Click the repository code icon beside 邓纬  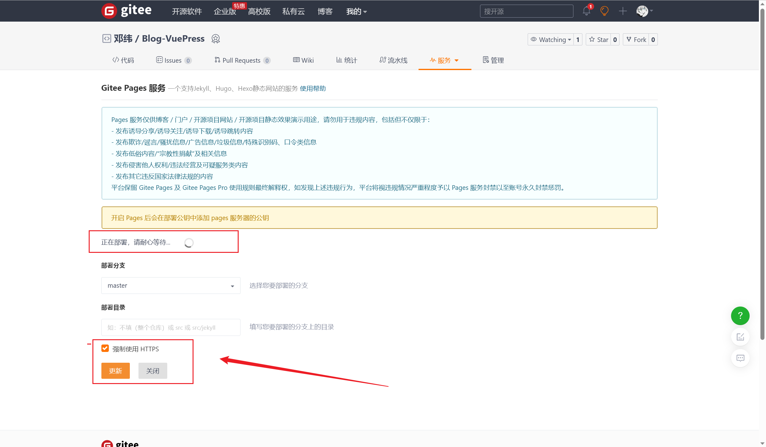106,39
